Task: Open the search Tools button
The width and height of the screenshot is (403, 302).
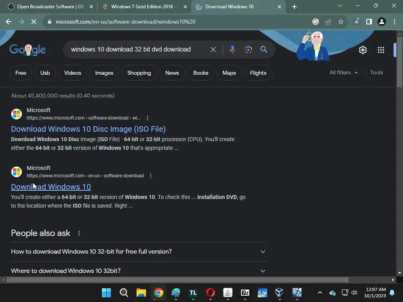Action: pos(376,73)
